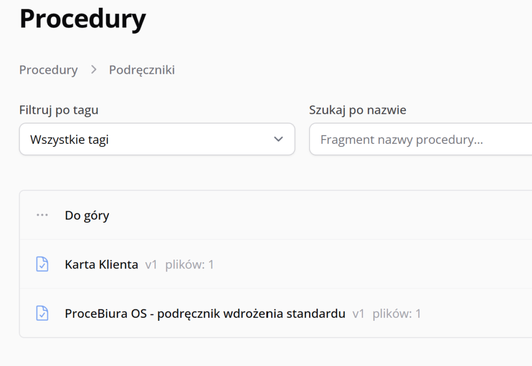The height and width of the screenshot is (366, 532).
Task: Go to Procedury breadcrumb link
Action: (x=48, y=70)
